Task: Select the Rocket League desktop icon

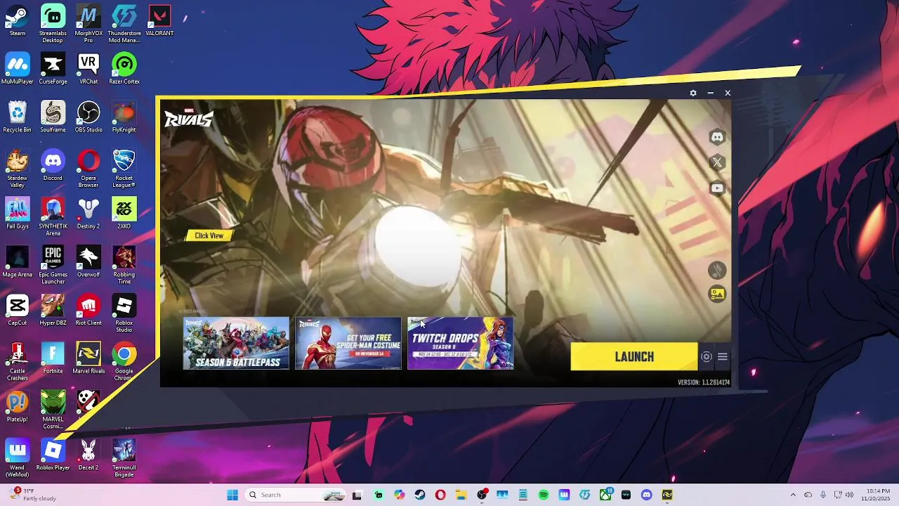Action: 124,169
